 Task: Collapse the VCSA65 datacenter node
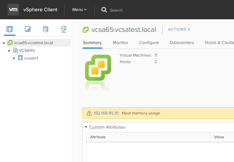point(9,50)
